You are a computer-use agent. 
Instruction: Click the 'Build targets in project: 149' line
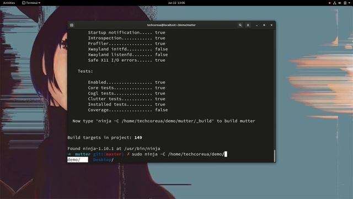coord(105,138)
